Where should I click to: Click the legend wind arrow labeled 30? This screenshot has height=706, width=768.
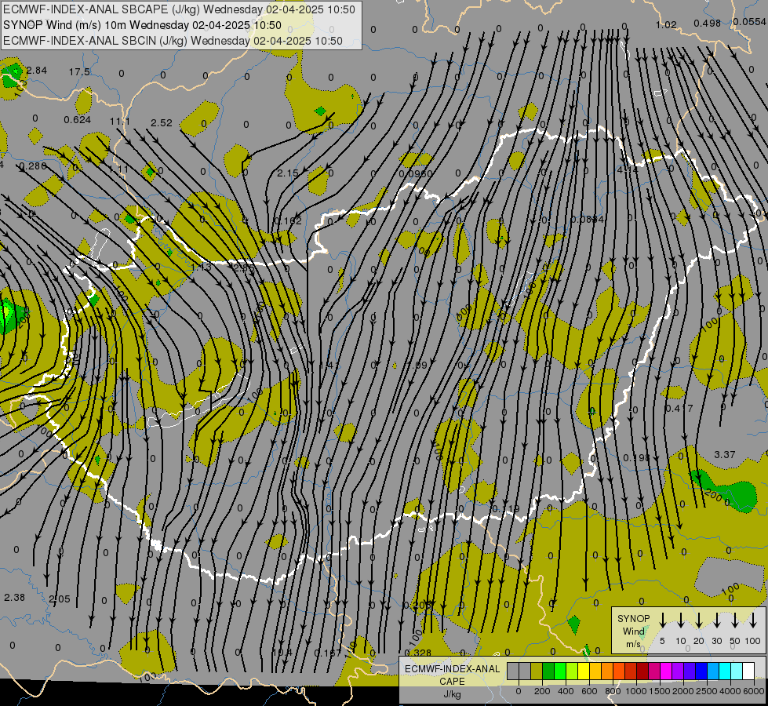tap(717, 620)
